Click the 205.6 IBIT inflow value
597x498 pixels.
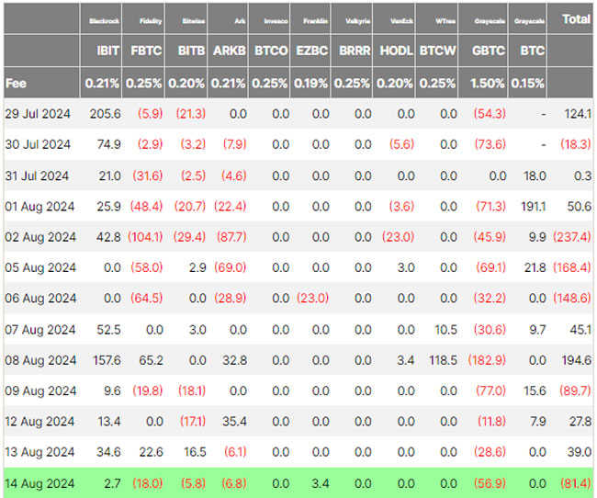click(x=106, y=113)
